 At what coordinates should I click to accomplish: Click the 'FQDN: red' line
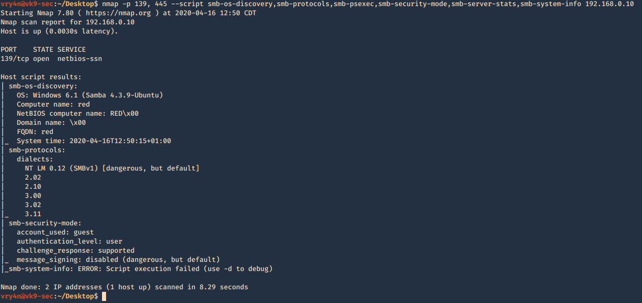tap(35, 132)
